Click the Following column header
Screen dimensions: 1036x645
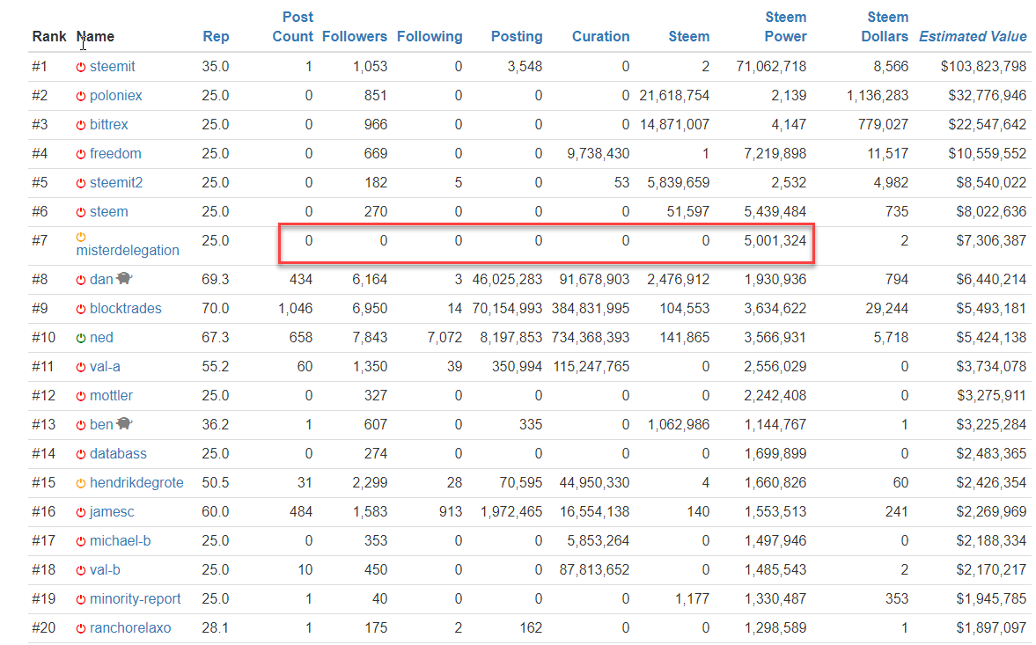coord(430,37)
